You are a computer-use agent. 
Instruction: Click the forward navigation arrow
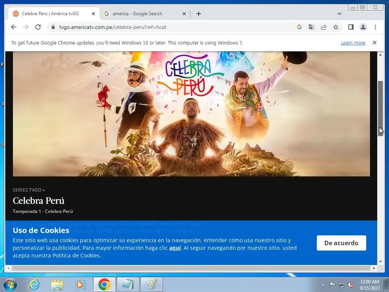[x=26, y=27]
